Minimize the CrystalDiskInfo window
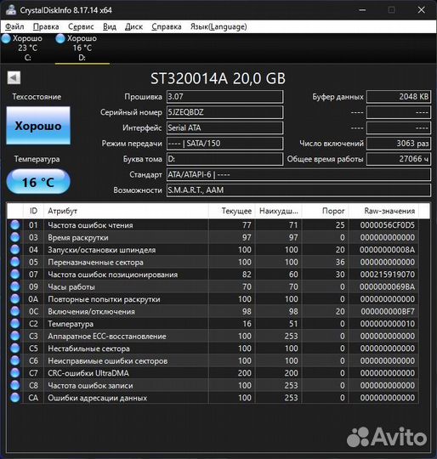 pos(362,10)
